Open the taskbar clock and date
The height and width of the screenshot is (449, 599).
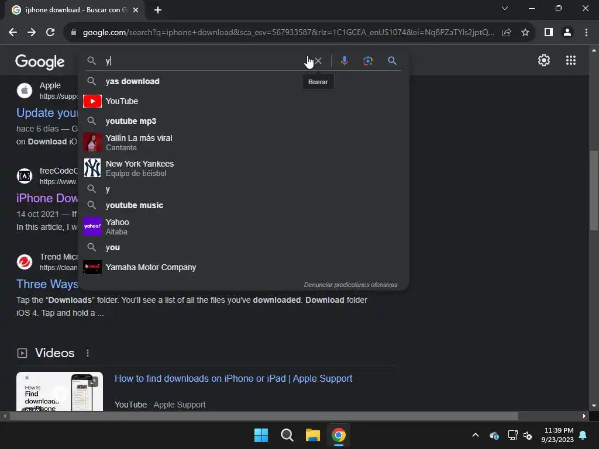point(557,435)
